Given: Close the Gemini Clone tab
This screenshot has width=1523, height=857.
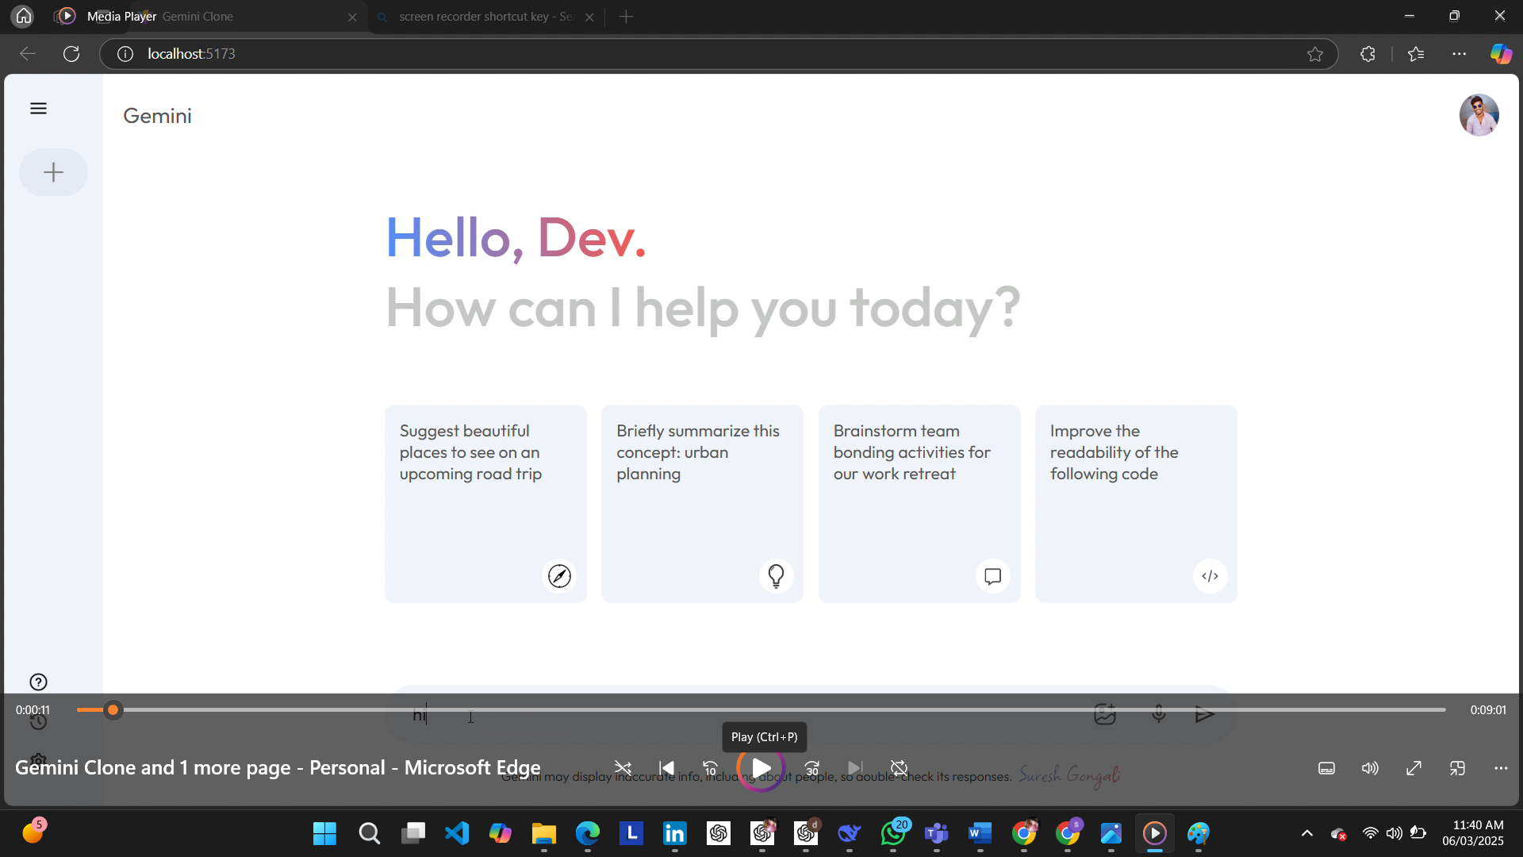Looking at the screenshot, I should (x=352, y=17).
